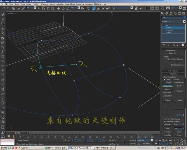Choose the Select and Move tool

[x=58, y=8]
